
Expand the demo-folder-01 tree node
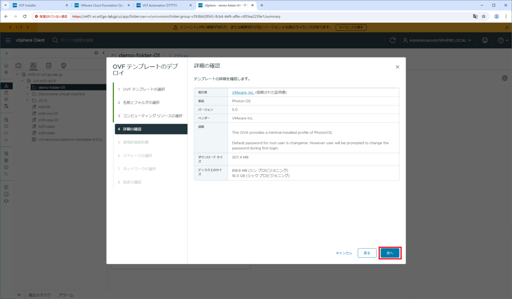tap(28, 87)
